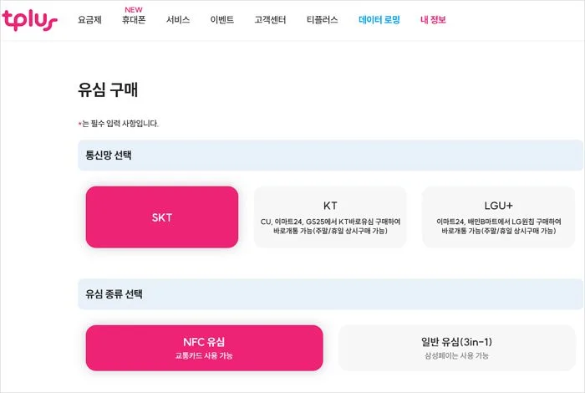Choose the KT network option
The image size is (585, 393).
[330, 217]
